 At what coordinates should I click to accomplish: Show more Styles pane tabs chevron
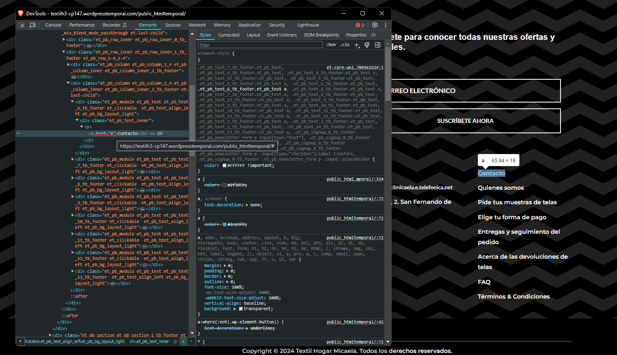click(x=374, y=35)
